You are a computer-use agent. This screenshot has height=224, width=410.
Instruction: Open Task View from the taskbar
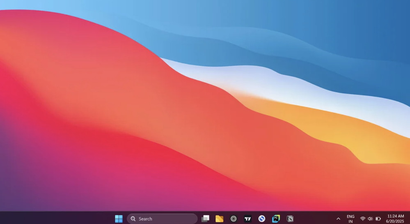point(205,219)
